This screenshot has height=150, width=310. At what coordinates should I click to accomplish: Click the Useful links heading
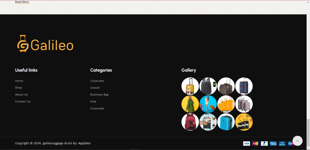26,70
